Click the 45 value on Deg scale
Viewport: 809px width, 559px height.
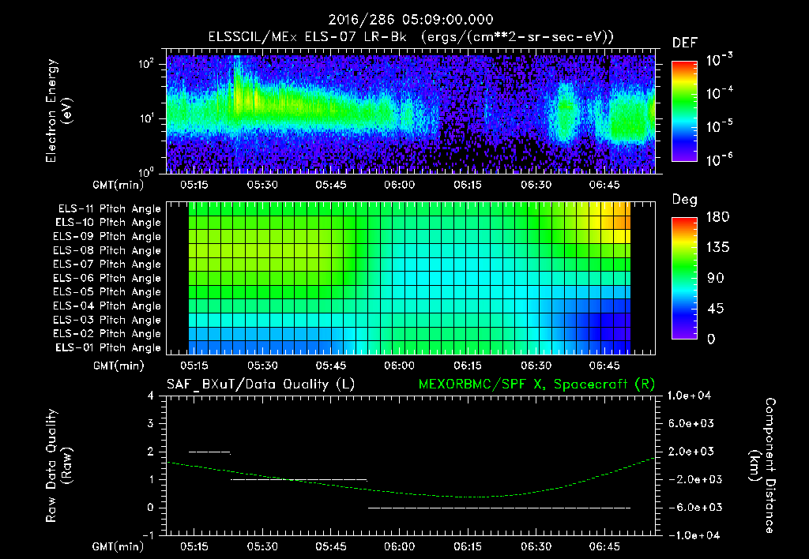tap(714, 309)
